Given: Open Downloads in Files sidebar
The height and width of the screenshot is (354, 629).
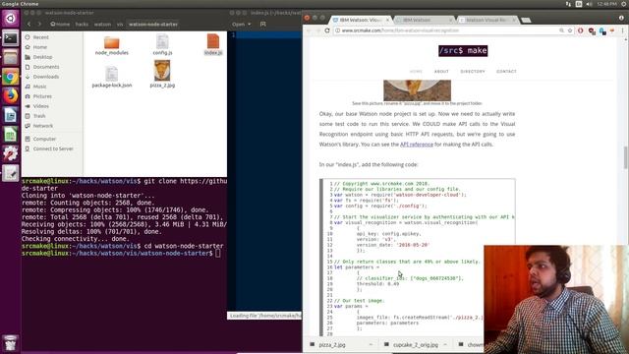Looking at the screenshot, I should point(46,77).
